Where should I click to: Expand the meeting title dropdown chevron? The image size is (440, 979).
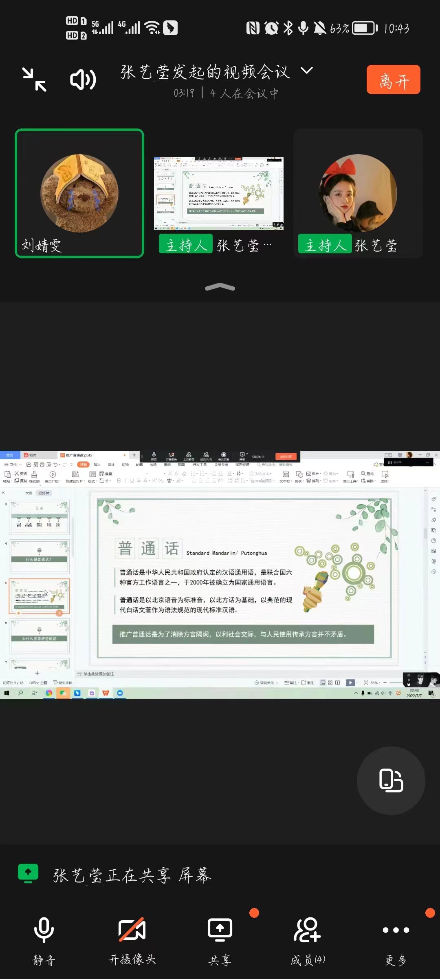click(x=307, y=71)
